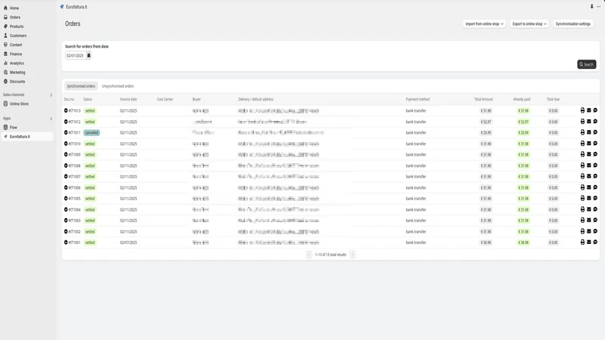Select Eurofattura.it app in sidebar
Image resolution: width=605 pixels, height=340 pixels.
[x=27, y=137]
